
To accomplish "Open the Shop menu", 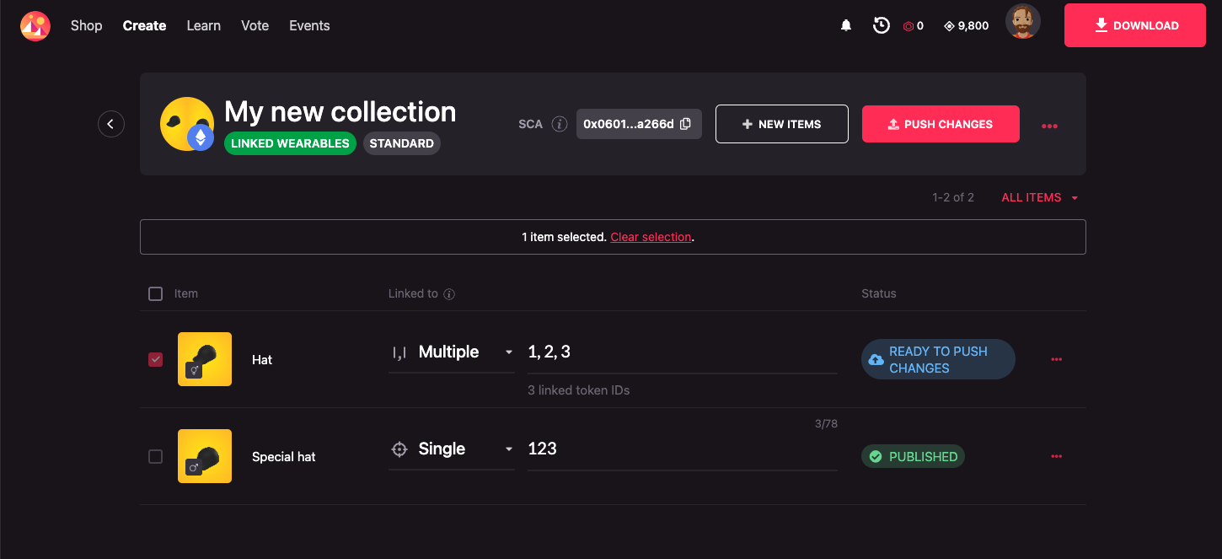I will 86,25.
